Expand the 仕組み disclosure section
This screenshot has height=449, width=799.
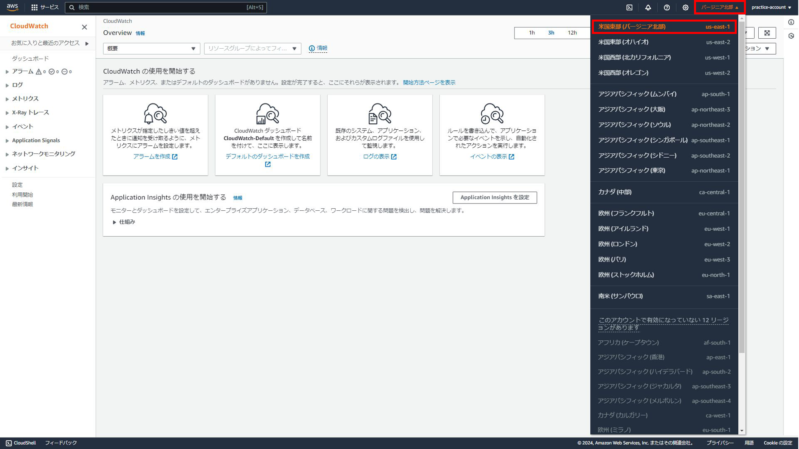tap(114, 222)
